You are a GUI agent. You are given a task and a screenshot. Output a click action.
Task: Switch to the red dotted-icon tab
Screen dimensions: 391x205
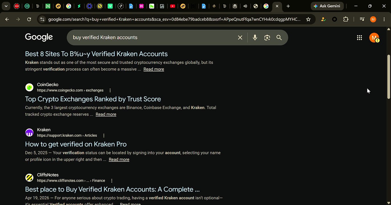click(17, 6)
